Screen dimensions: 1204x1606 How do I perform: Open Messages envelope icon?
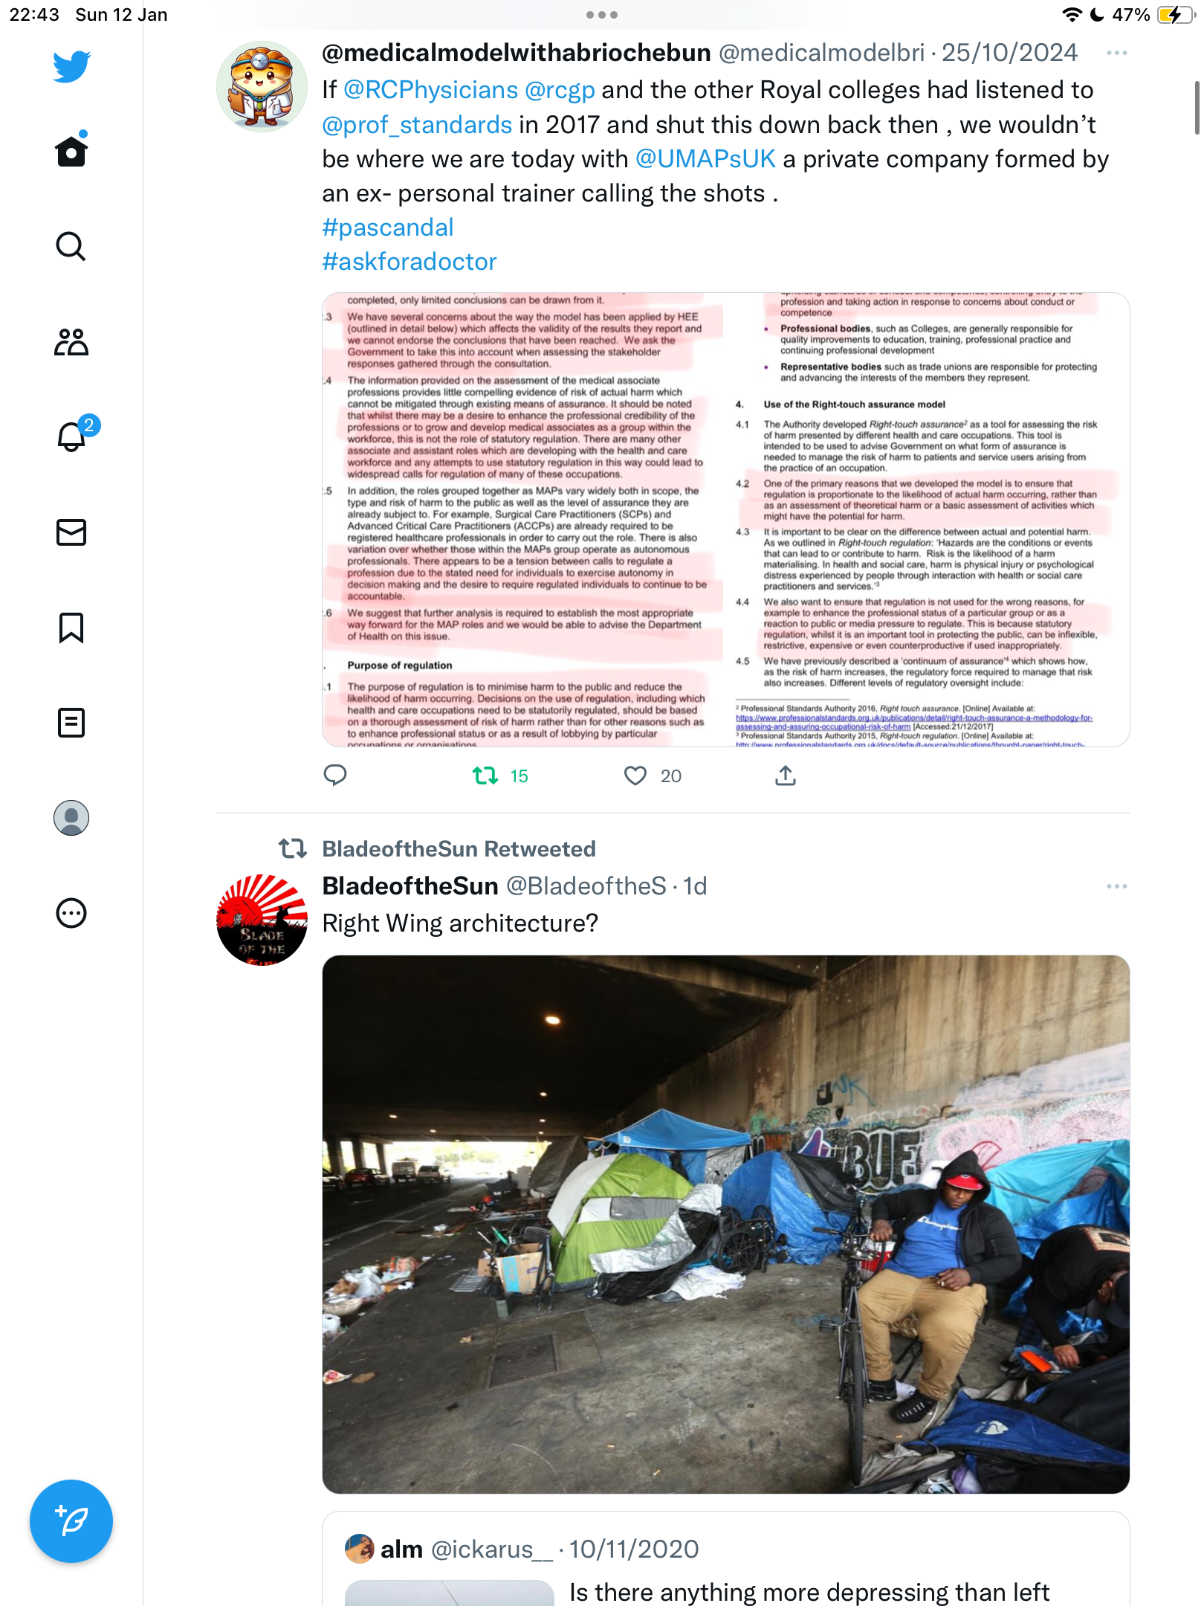71,532
